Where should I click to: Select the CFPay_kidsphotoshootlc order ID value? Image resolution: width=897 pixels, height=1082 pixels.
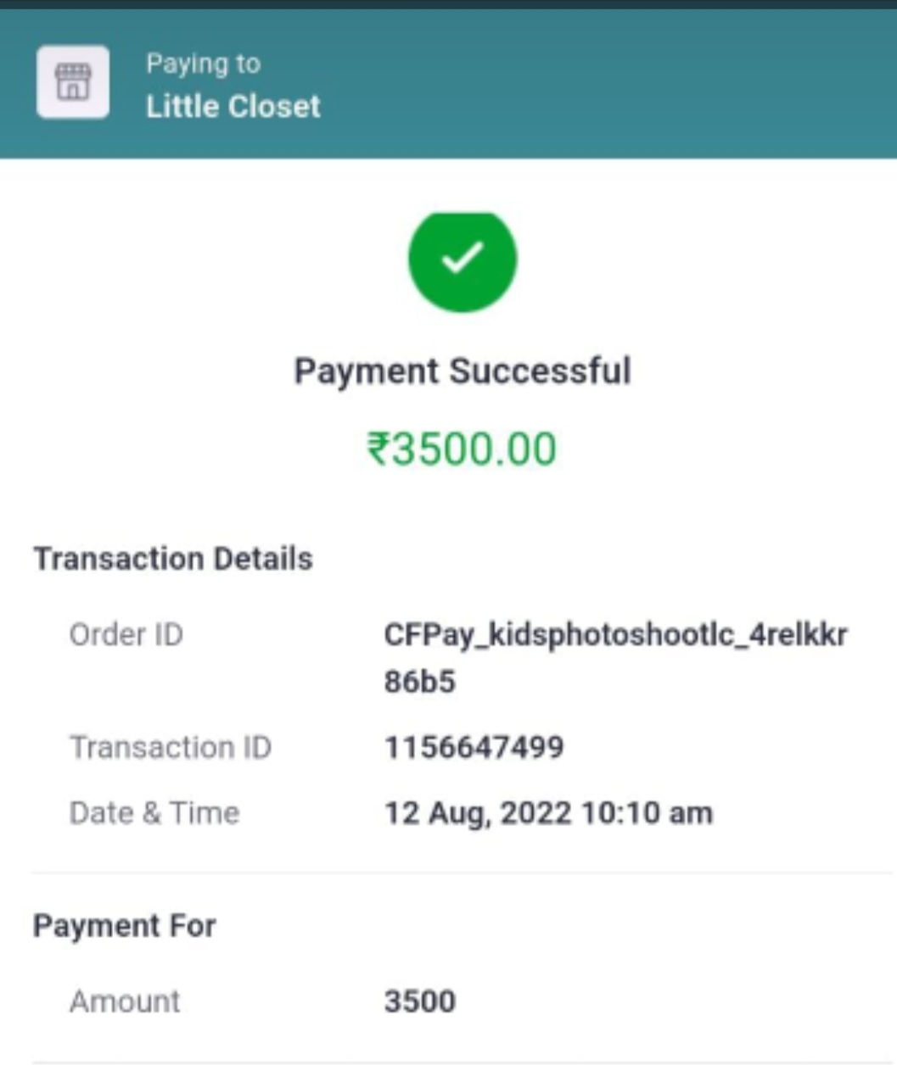click(x=615, y=635)
